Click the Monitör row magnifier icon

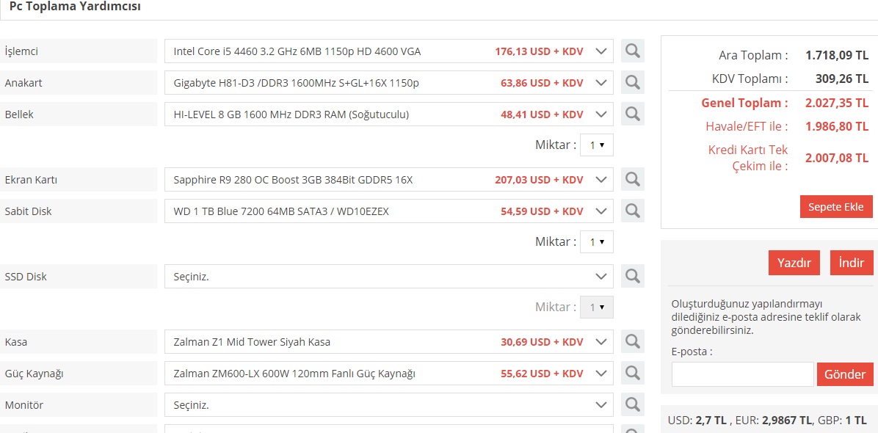632,405
